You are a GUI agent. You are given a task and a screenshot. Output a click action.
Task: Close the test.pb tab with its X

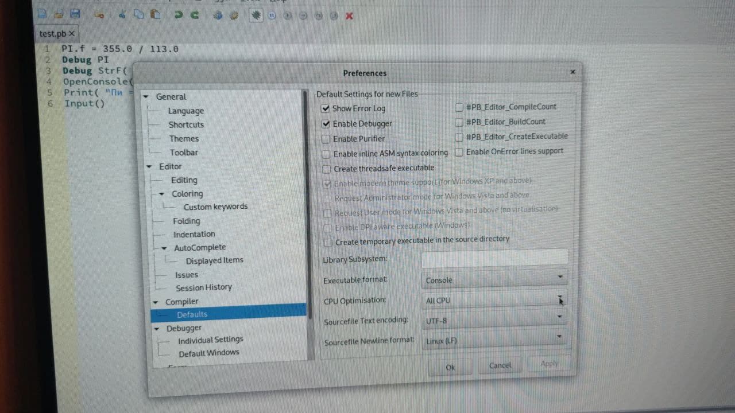coord(72,34)
